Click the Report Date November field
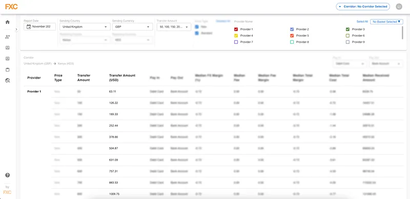 pyautogui.click(x=40, y=27)
